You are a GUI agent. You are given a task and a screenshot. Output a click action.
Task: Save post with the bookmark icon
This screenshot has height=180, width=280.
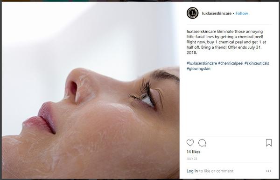[269, 143]
